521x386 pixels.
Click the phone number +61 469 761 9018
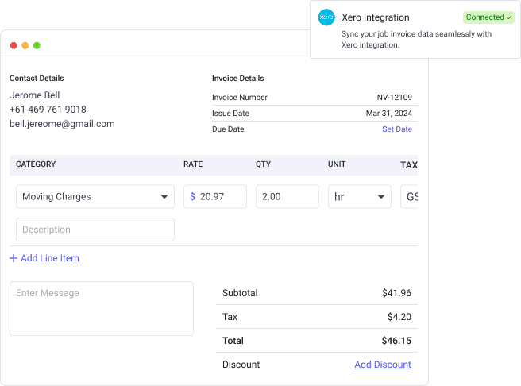click(48, 110)
